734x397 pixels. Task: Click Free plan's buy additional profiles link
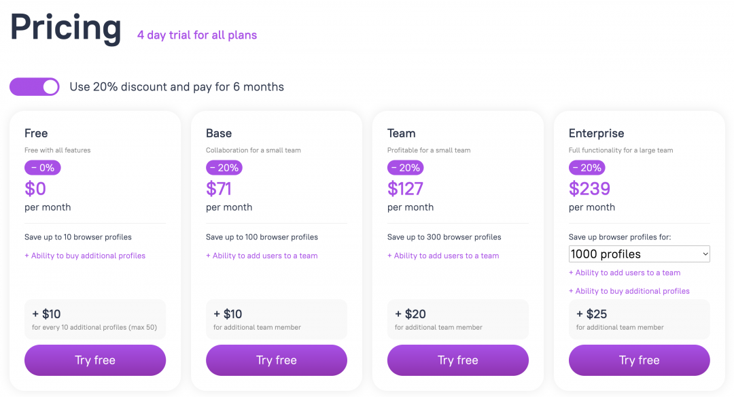[85, 256]
